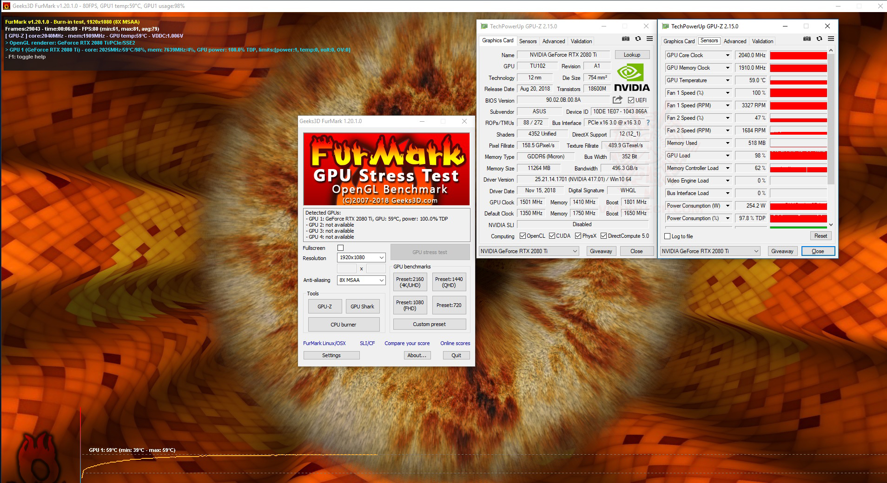
Task: Click the GPU-Z title bar icon of Graphics Card window
Action: click(x=484, y=26)
